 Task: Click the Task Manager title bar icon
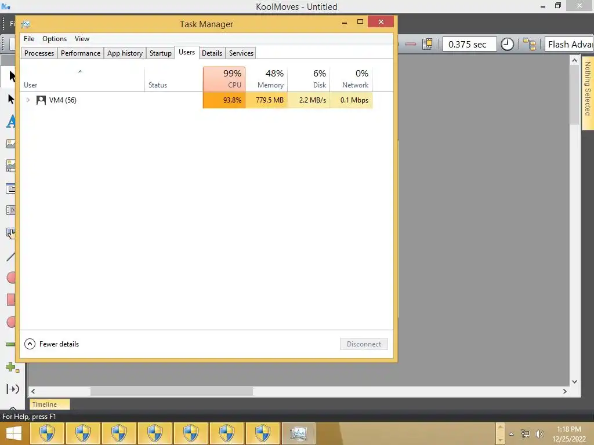26,24
